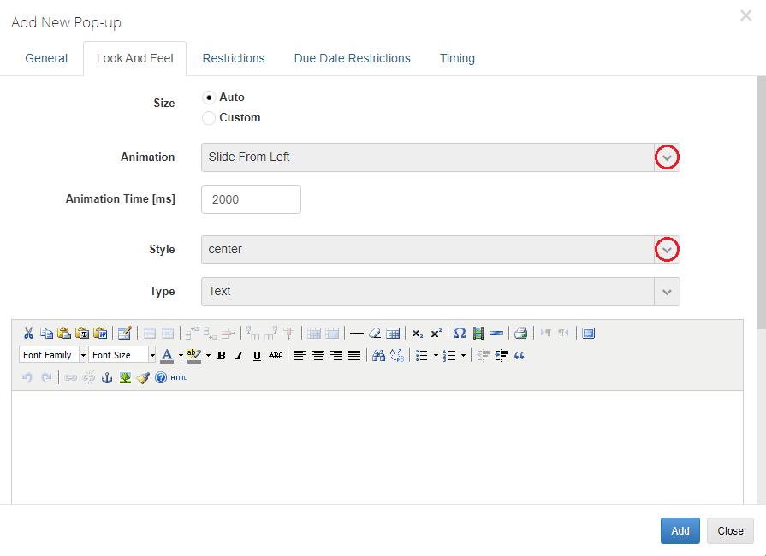Click the Copy icon in editor toolbar
The height and width of the screenshot is (556, 766).
46,334
